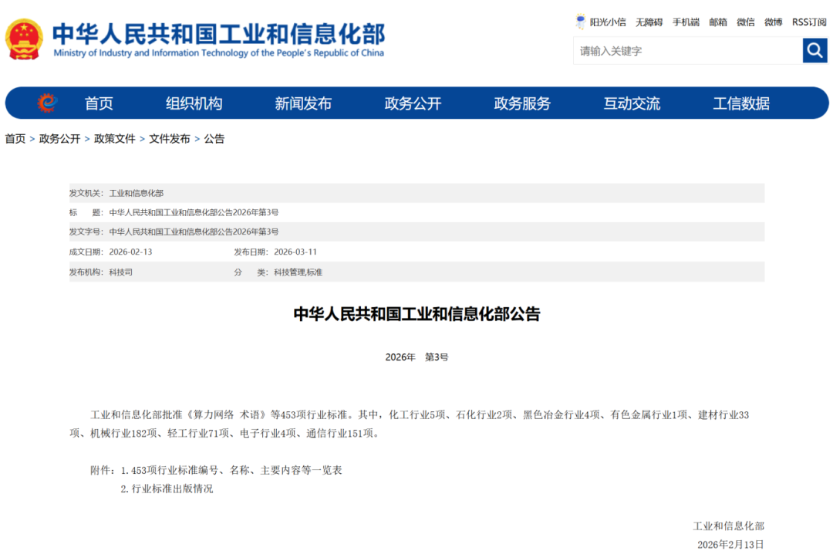Viewport: 833px width, 558px height.
Task: Open the 微信 link
Action: point(745,22)
